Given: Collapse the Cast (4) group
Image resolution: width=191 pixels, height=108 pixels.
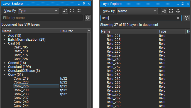Looking at the screenshot, I should tap(4, 43).
